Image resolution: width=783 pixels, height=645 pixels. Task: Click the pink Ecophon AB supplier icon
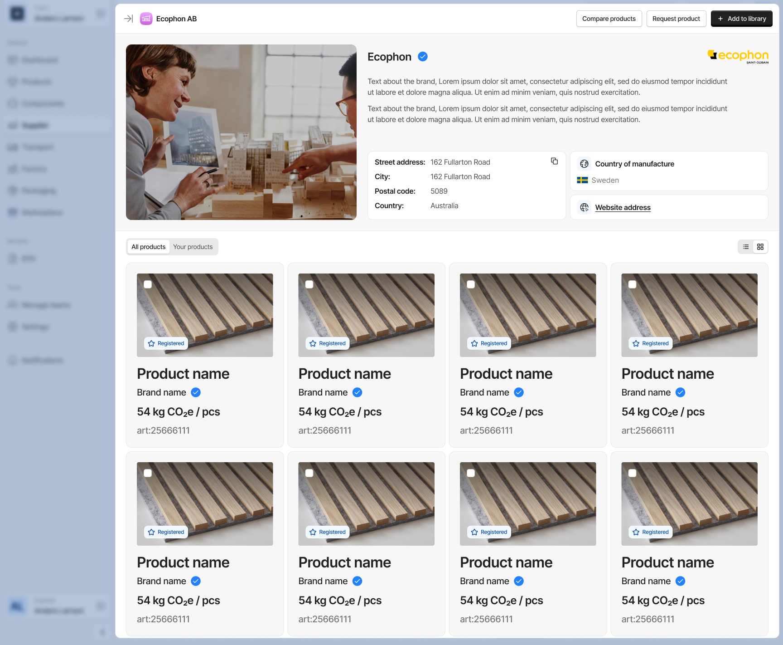[146, 19]
